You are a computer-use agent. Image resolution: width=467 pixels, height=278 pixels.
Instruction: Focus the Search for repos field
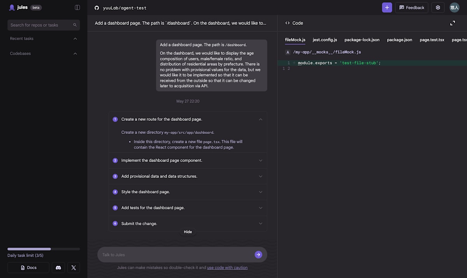[44, 25]
